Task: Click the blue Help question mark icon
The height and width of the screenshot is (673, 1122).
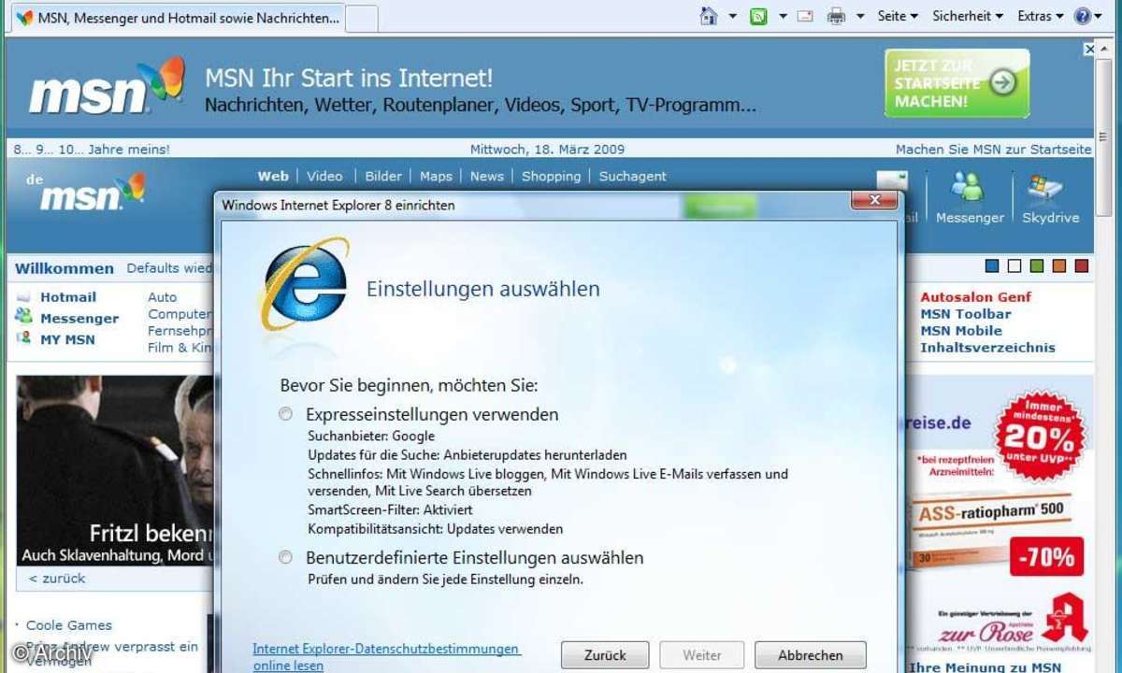Action: pos(1083,16)
